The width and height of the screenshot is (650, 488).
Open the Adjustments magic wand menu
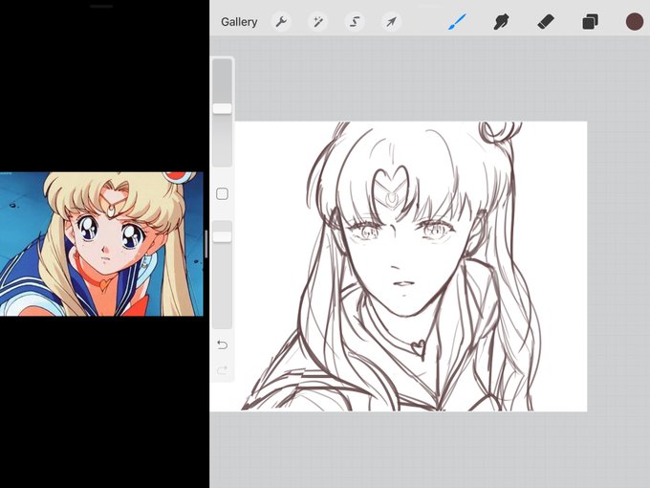[x=318, y=22]
